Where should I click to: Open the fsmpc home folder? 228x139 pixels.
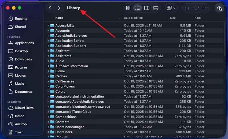pos(16,116)
